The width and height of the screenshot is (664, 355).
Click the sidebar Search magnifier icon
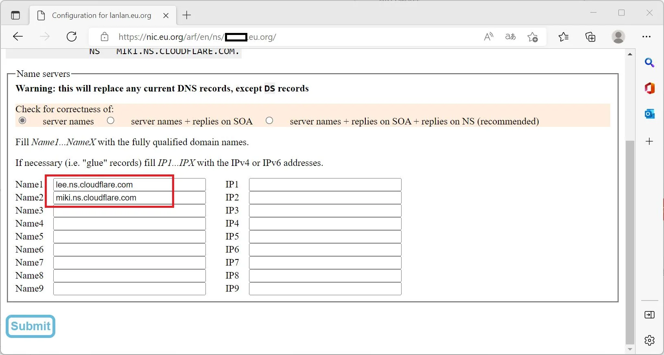click(649, 63)
